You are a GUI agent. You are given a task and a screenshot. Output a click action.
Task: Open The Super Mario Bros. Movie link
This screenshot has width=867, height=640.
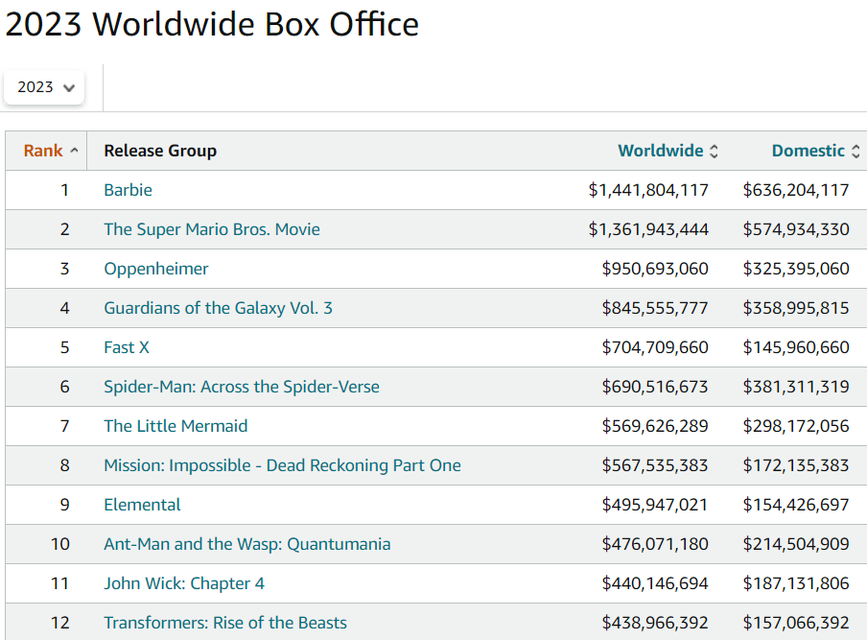coord(212,229)
